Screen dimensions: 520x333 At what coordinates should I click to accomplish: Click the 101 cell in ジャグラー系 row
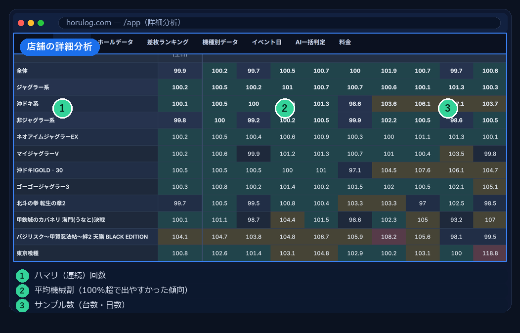[x=287, y=87]
